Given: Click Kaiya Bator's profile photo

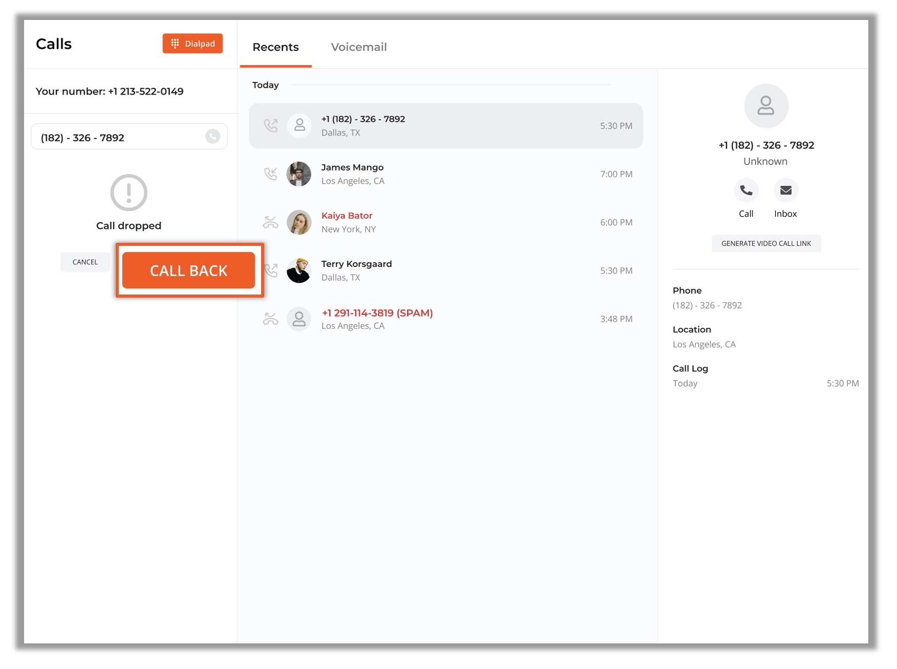Looking at the screenshot, I should (x=299, y=222).
